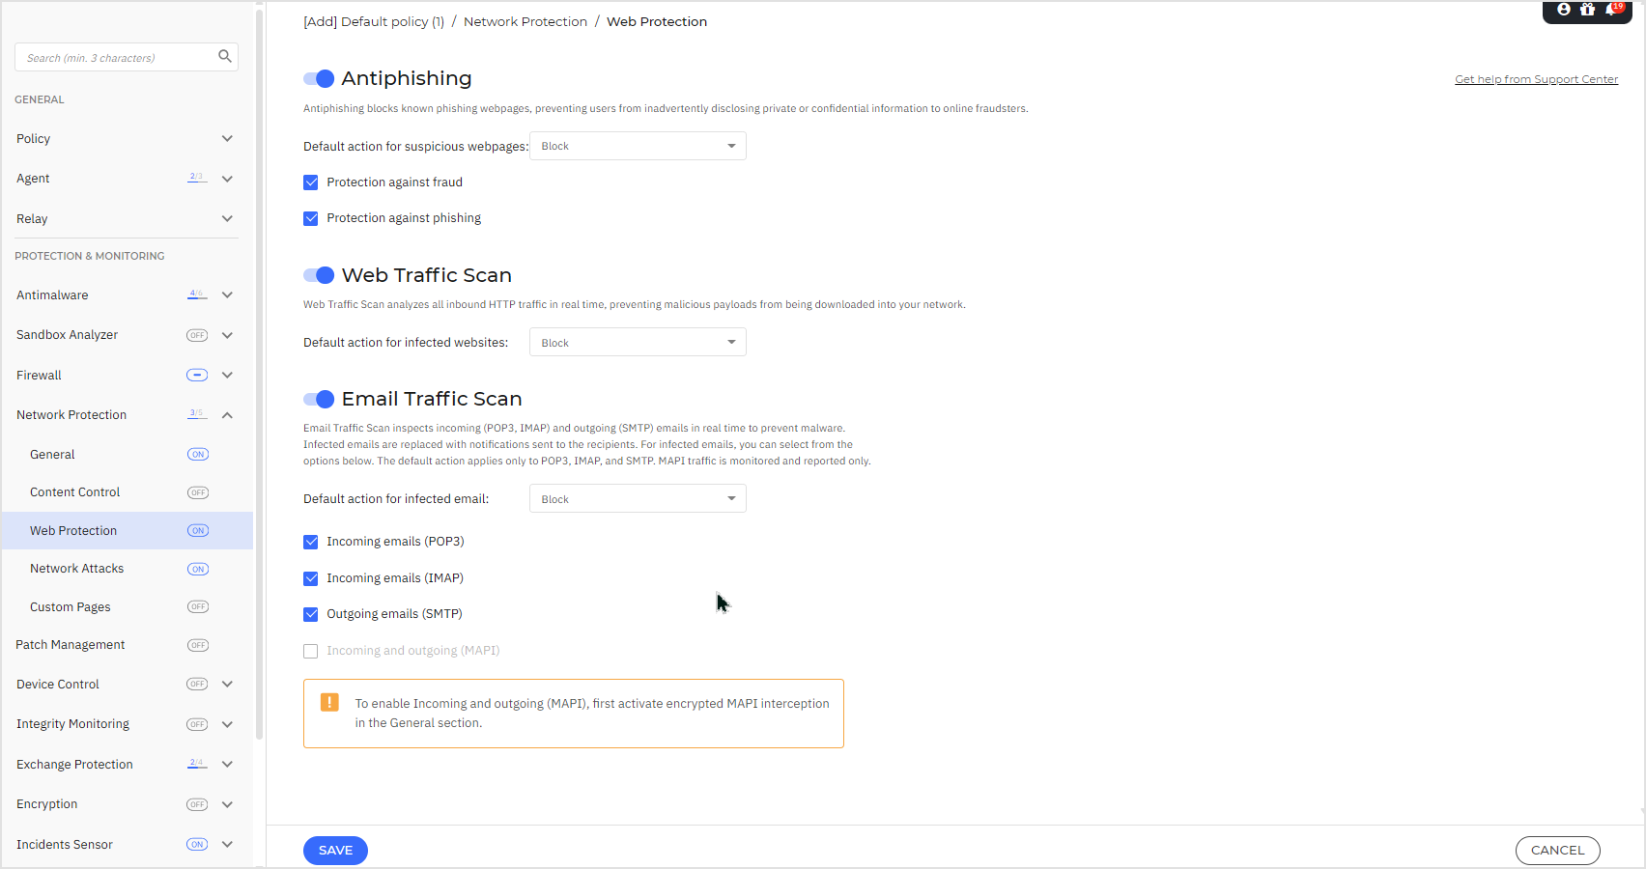Click Get help from Support Center
The image size is (1646, 869).
pos(1536,78)
